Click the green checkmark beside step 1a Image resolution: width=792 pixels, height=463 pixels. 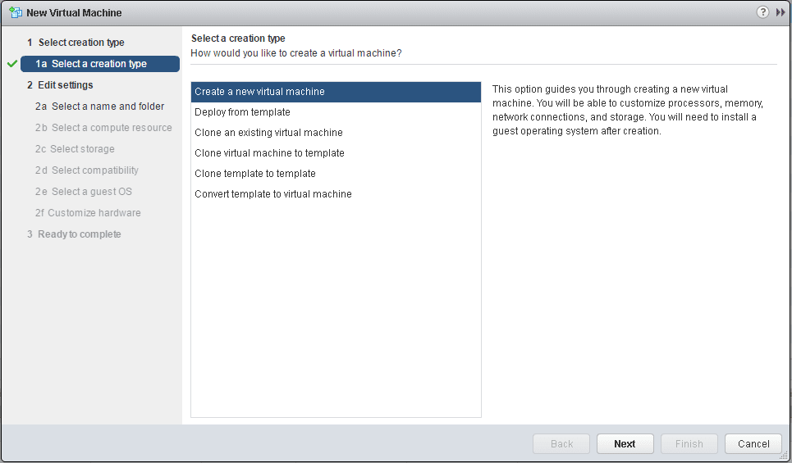(11, 64)
